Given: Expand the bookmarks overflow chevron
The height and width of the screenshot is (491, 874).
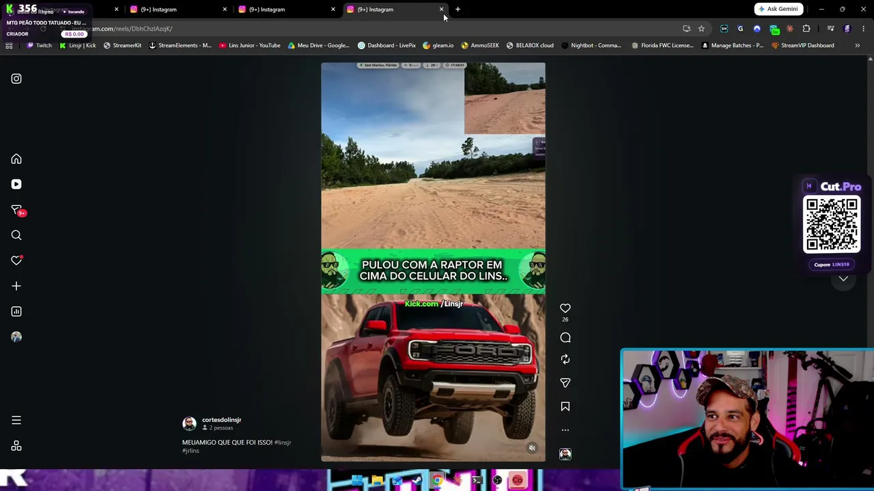Looking at the screenshot, I should 857,46.
